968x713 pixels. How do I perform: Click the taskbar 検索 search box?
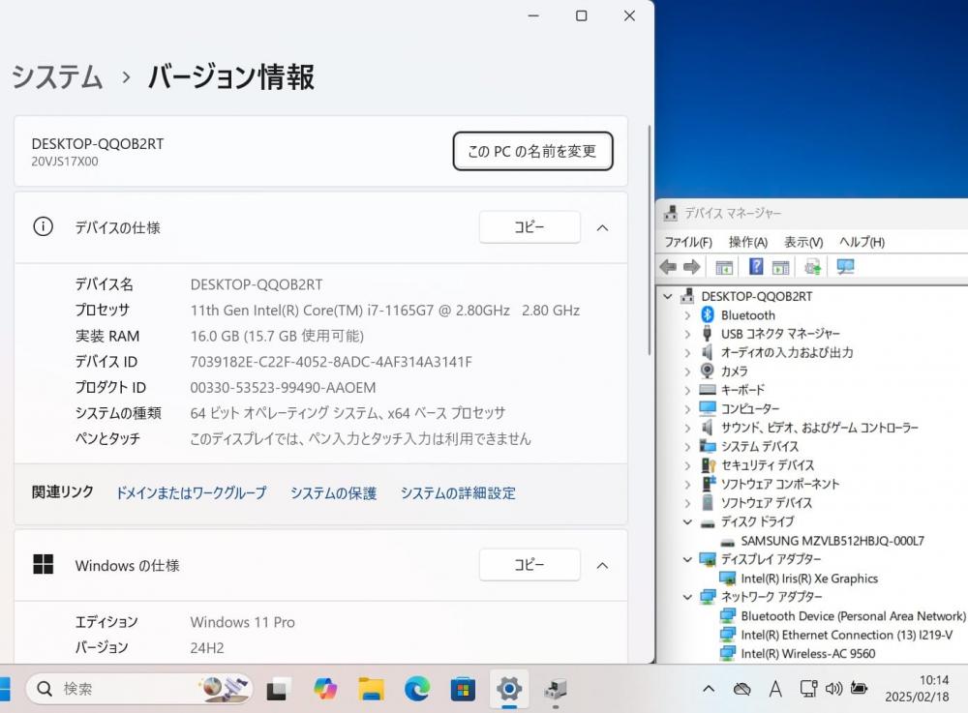(x=138, y=688)
